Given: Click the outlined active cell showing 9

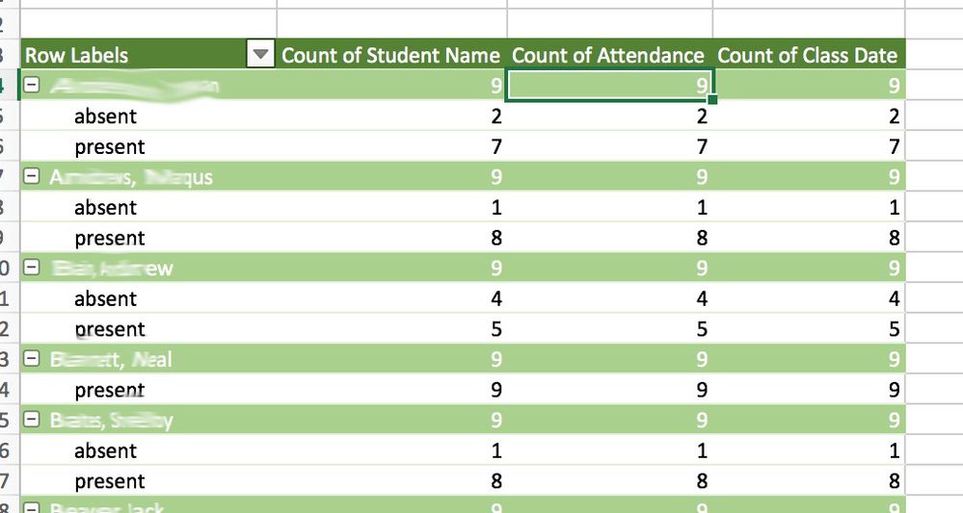Looking at the screenshot, I should (608, 86).
